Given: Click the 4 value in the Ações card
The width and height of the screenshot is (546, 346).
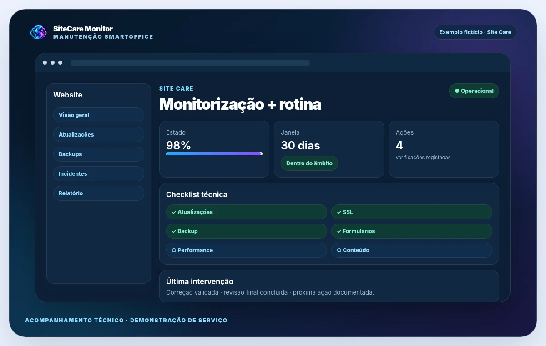Looking at the screenshot, I should (399, 146).
